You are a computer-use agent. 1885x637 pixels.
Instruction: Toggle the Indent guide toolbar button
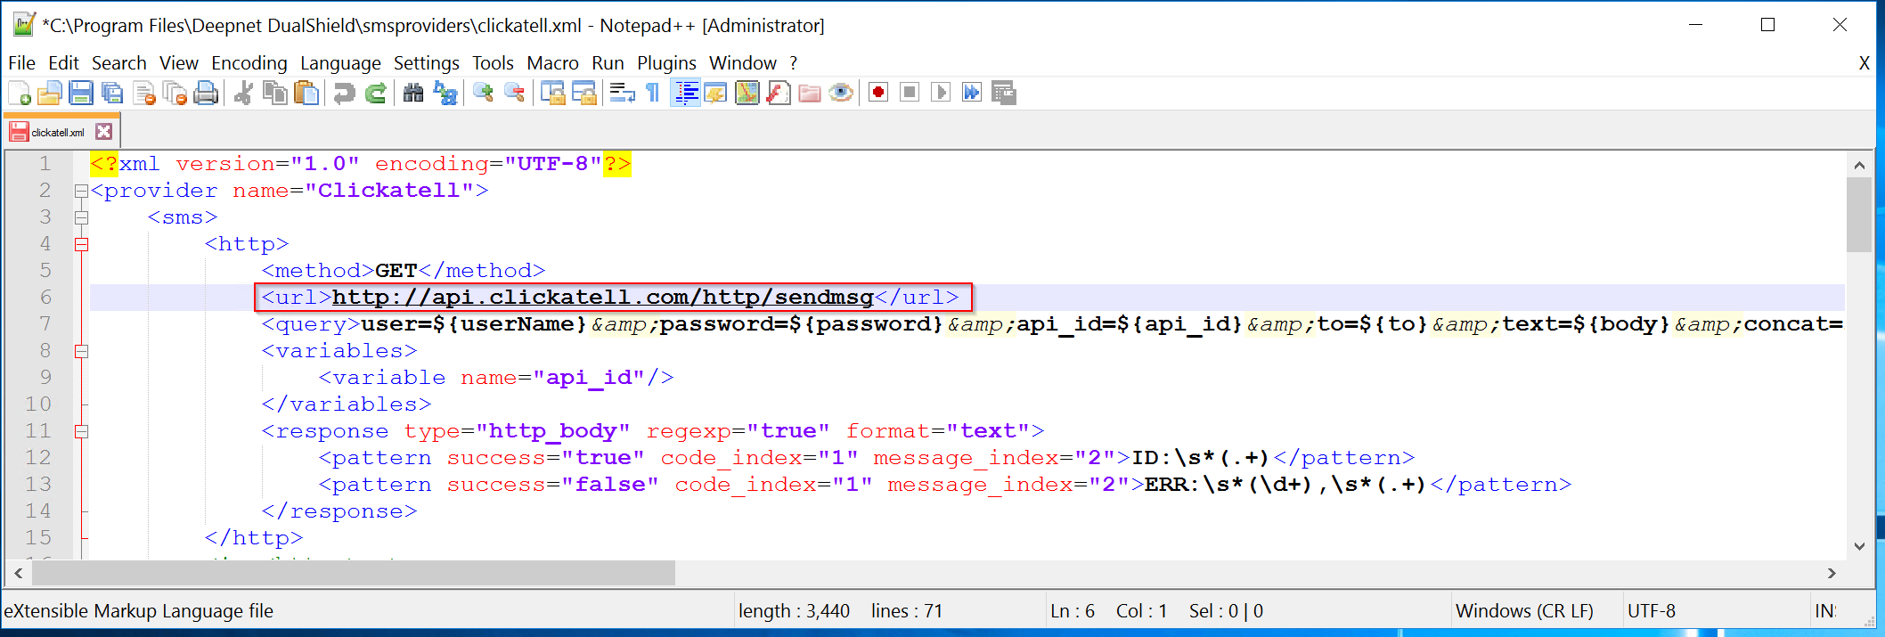coord(685,93)
